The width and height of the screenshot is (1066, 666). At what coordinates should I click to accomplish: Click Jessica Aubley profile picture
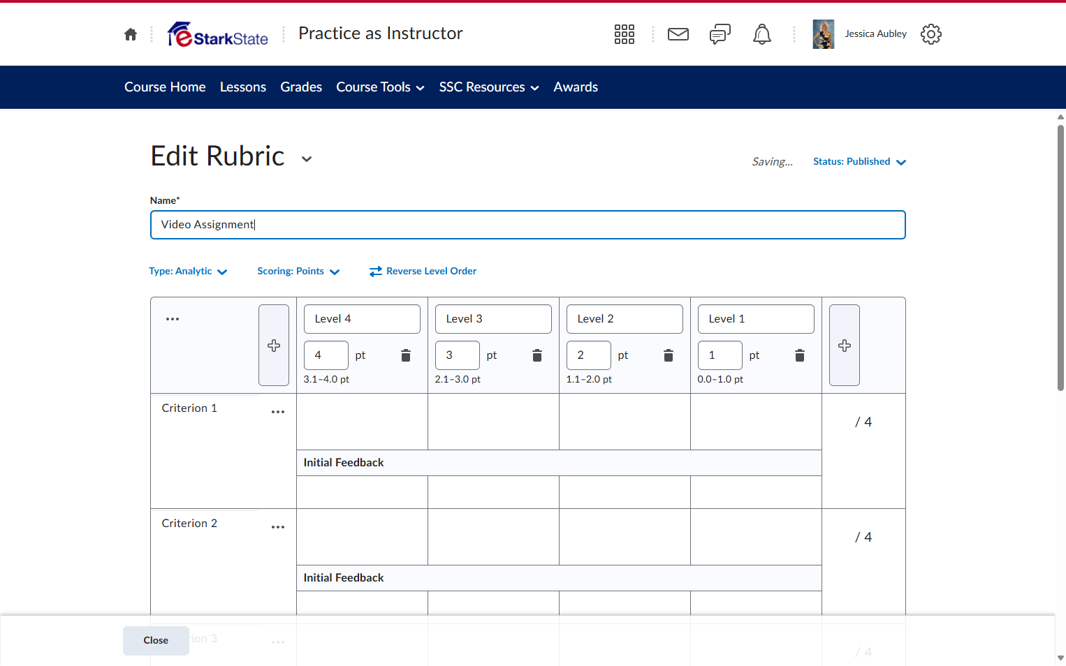(x=824, y=34)
